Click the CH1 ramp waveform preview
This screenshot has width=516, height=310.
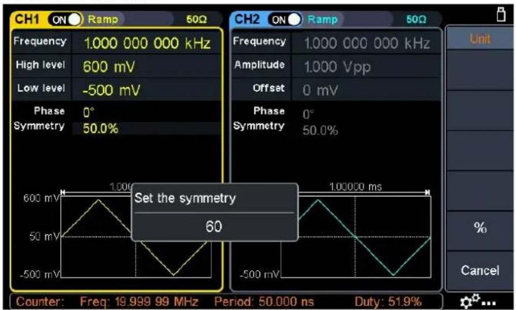pos(137,237)
